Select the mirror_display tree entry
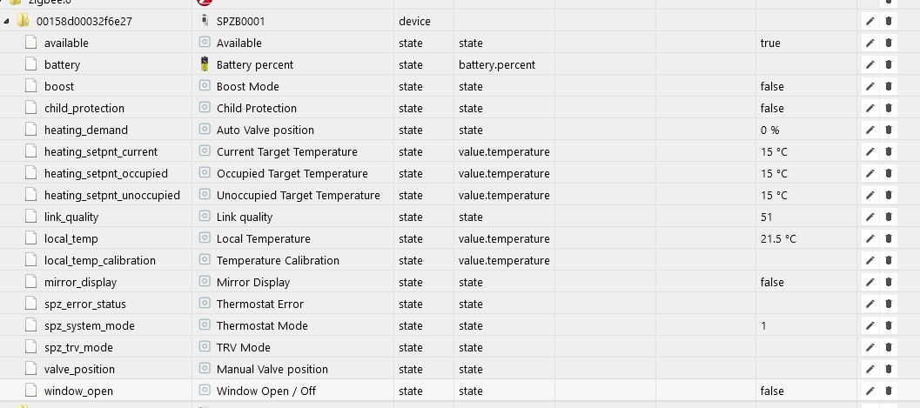The image size is (920, 408). [80, 283]
